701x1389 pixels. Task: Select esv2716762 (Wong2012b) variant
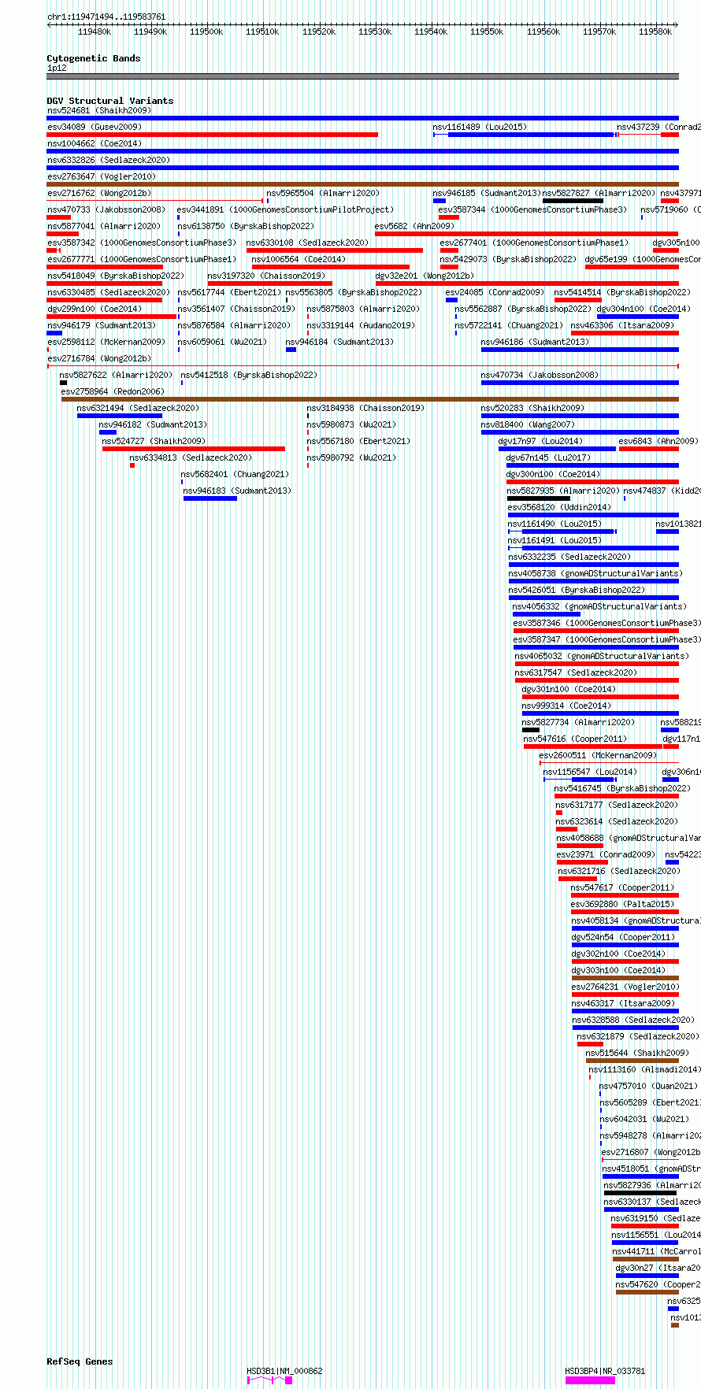pos(99,193)
